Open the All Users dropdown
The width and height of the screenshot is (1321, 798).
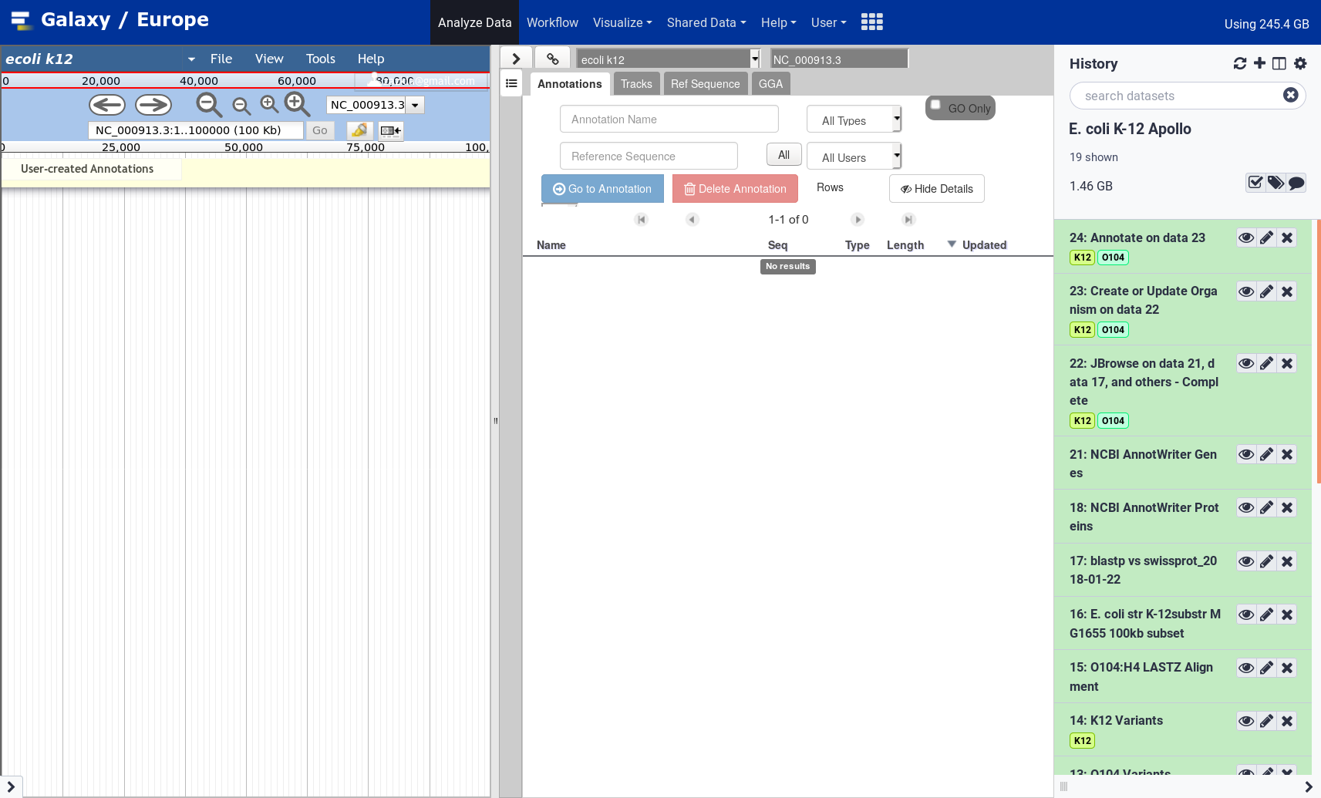point(854,157)
